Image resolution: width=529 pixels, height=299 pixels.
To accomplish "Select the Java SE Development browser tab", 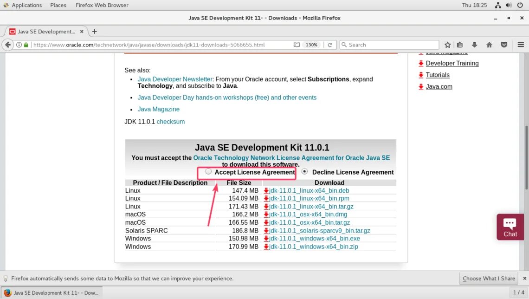I will 46,32.
